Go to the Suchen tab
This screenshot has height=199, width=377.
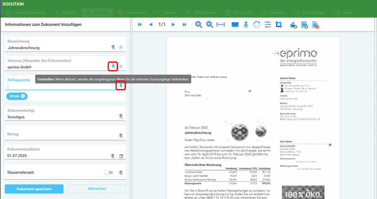[166, 13]
